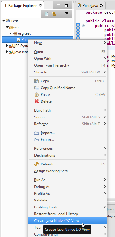Select the org.test package icon
Viewport: 115px width, 237px height.
point(15,33)
